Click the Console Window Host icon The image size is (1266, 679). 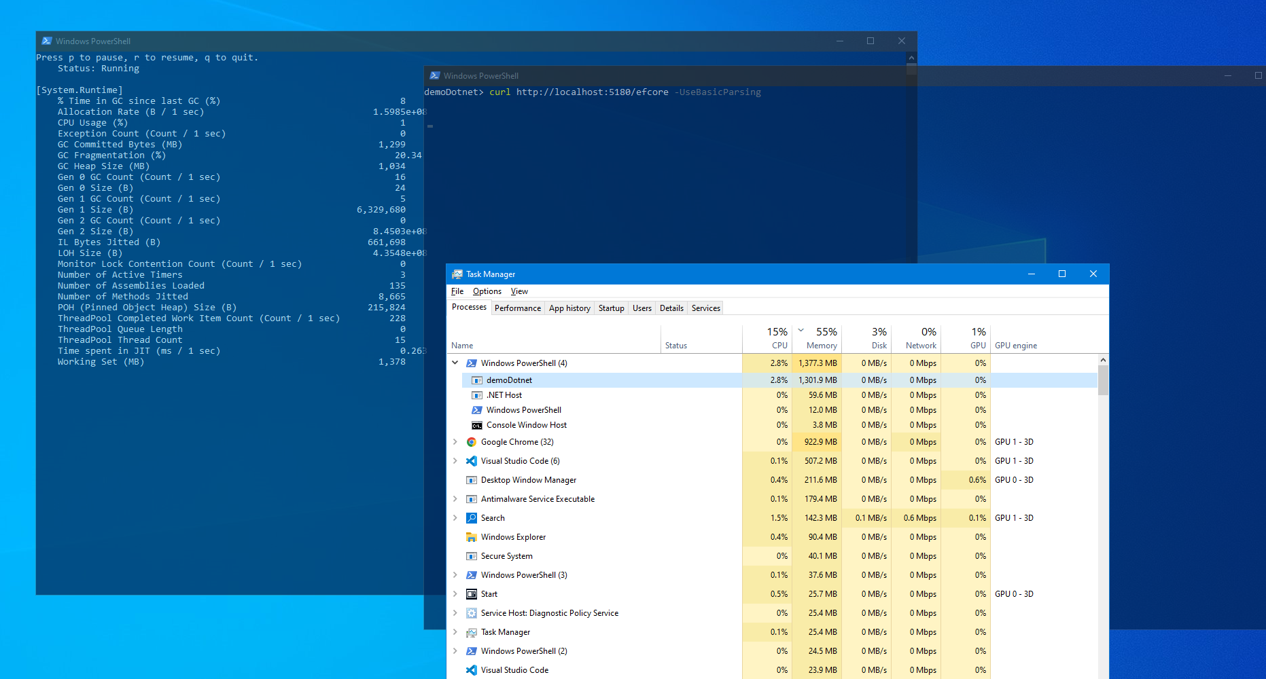(477, 425)
